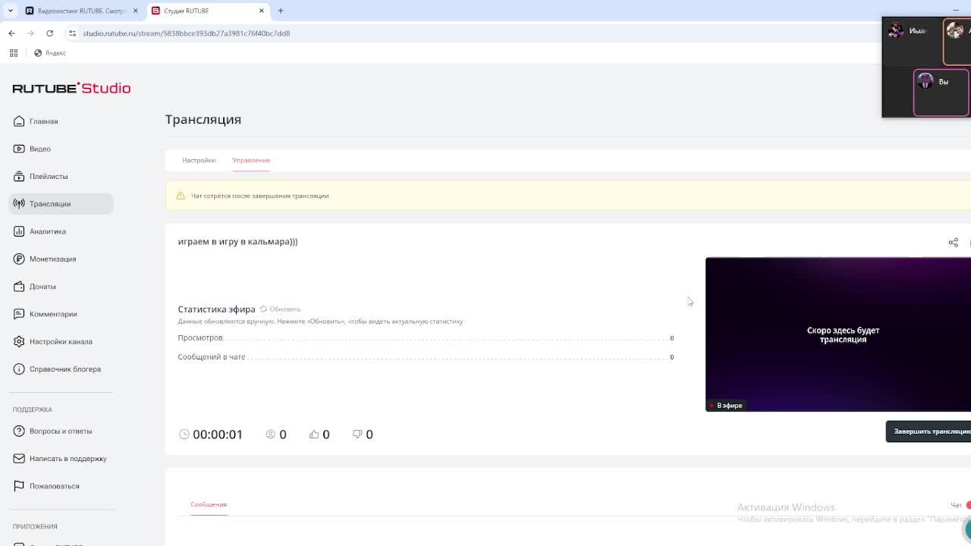The width and height of the screenshot is (971, 546).
Task: Click the ПОДДЕРЖКА section header
Action: tap(33, 409)
